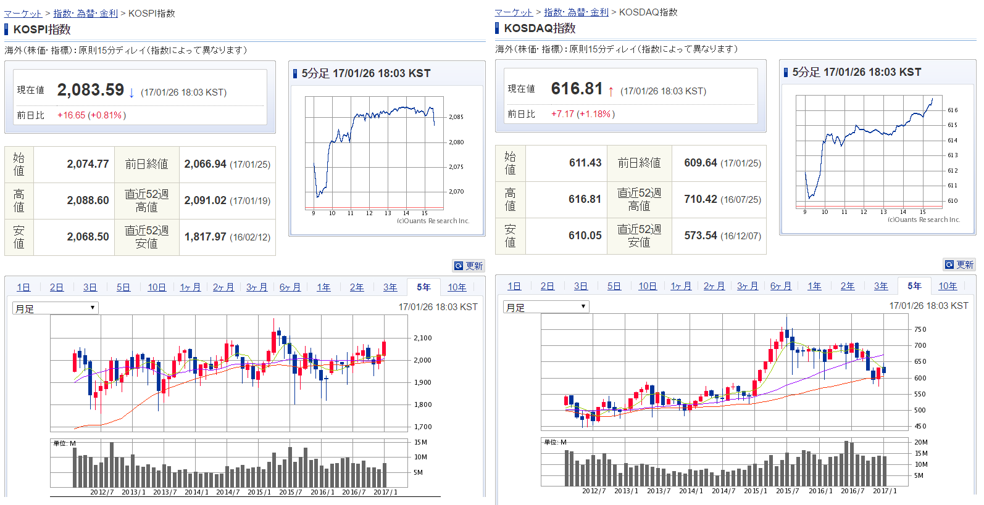Viewport: 984px width, 505px height.
Task: Open the KOSPI 月足 chart type dropdown
Action: 56,308
